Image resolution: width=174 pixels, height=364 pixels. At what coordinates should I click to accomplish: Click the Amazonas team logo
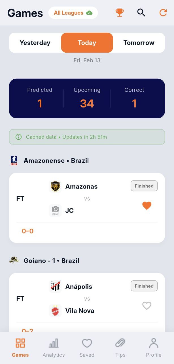[x=55, y=187]
